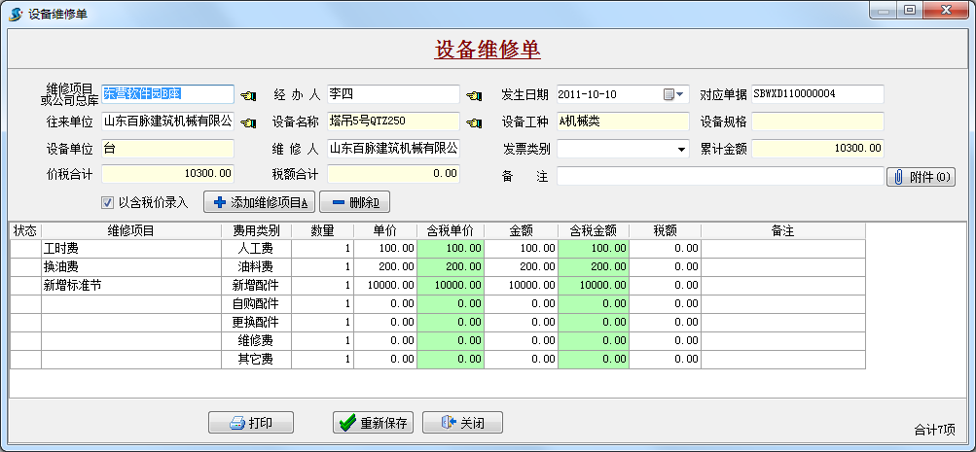Click the 数量 cell in 换油费 row

[x=322, y=266]
